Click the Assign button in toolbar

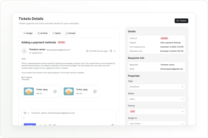pos(28,33)
